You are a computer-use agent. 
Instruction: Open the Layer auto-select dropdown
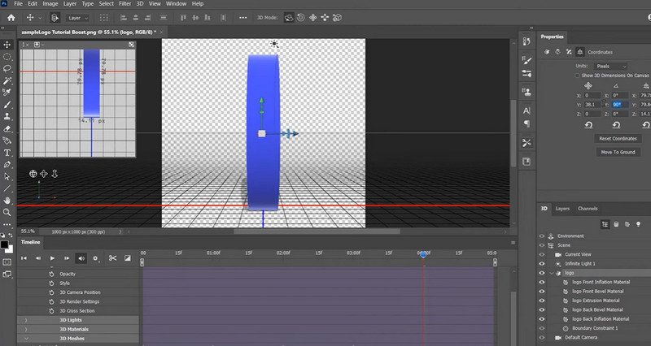coord(78,16)
